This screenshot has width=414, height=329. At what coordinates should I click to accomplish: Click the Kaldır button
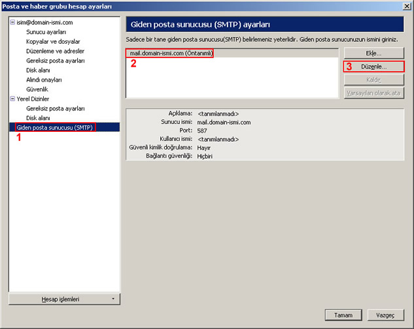[x=373, y=80]
